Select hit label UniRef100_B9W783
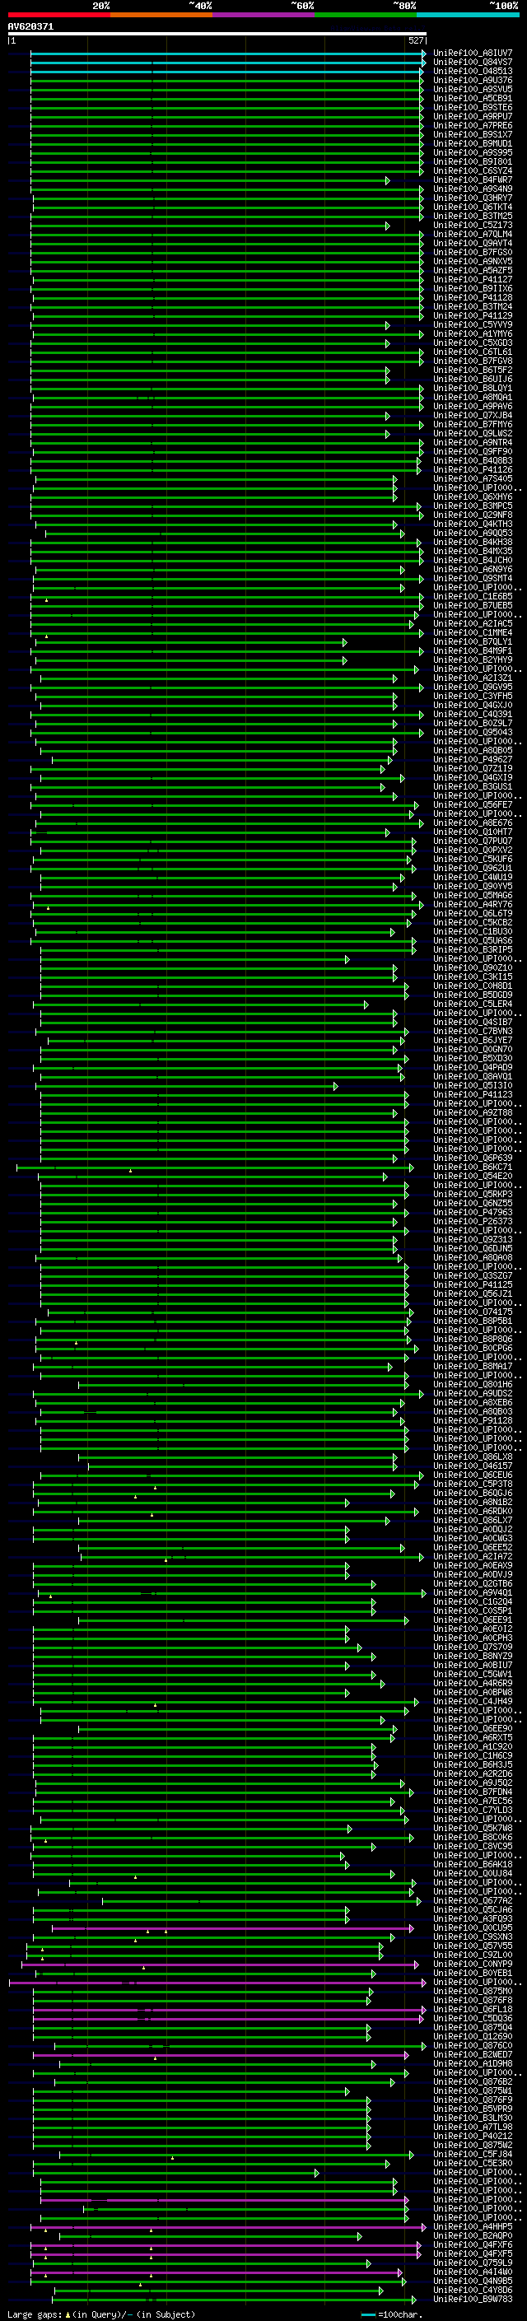Viewport: 527px width, 2321px height. [473, 2299]
